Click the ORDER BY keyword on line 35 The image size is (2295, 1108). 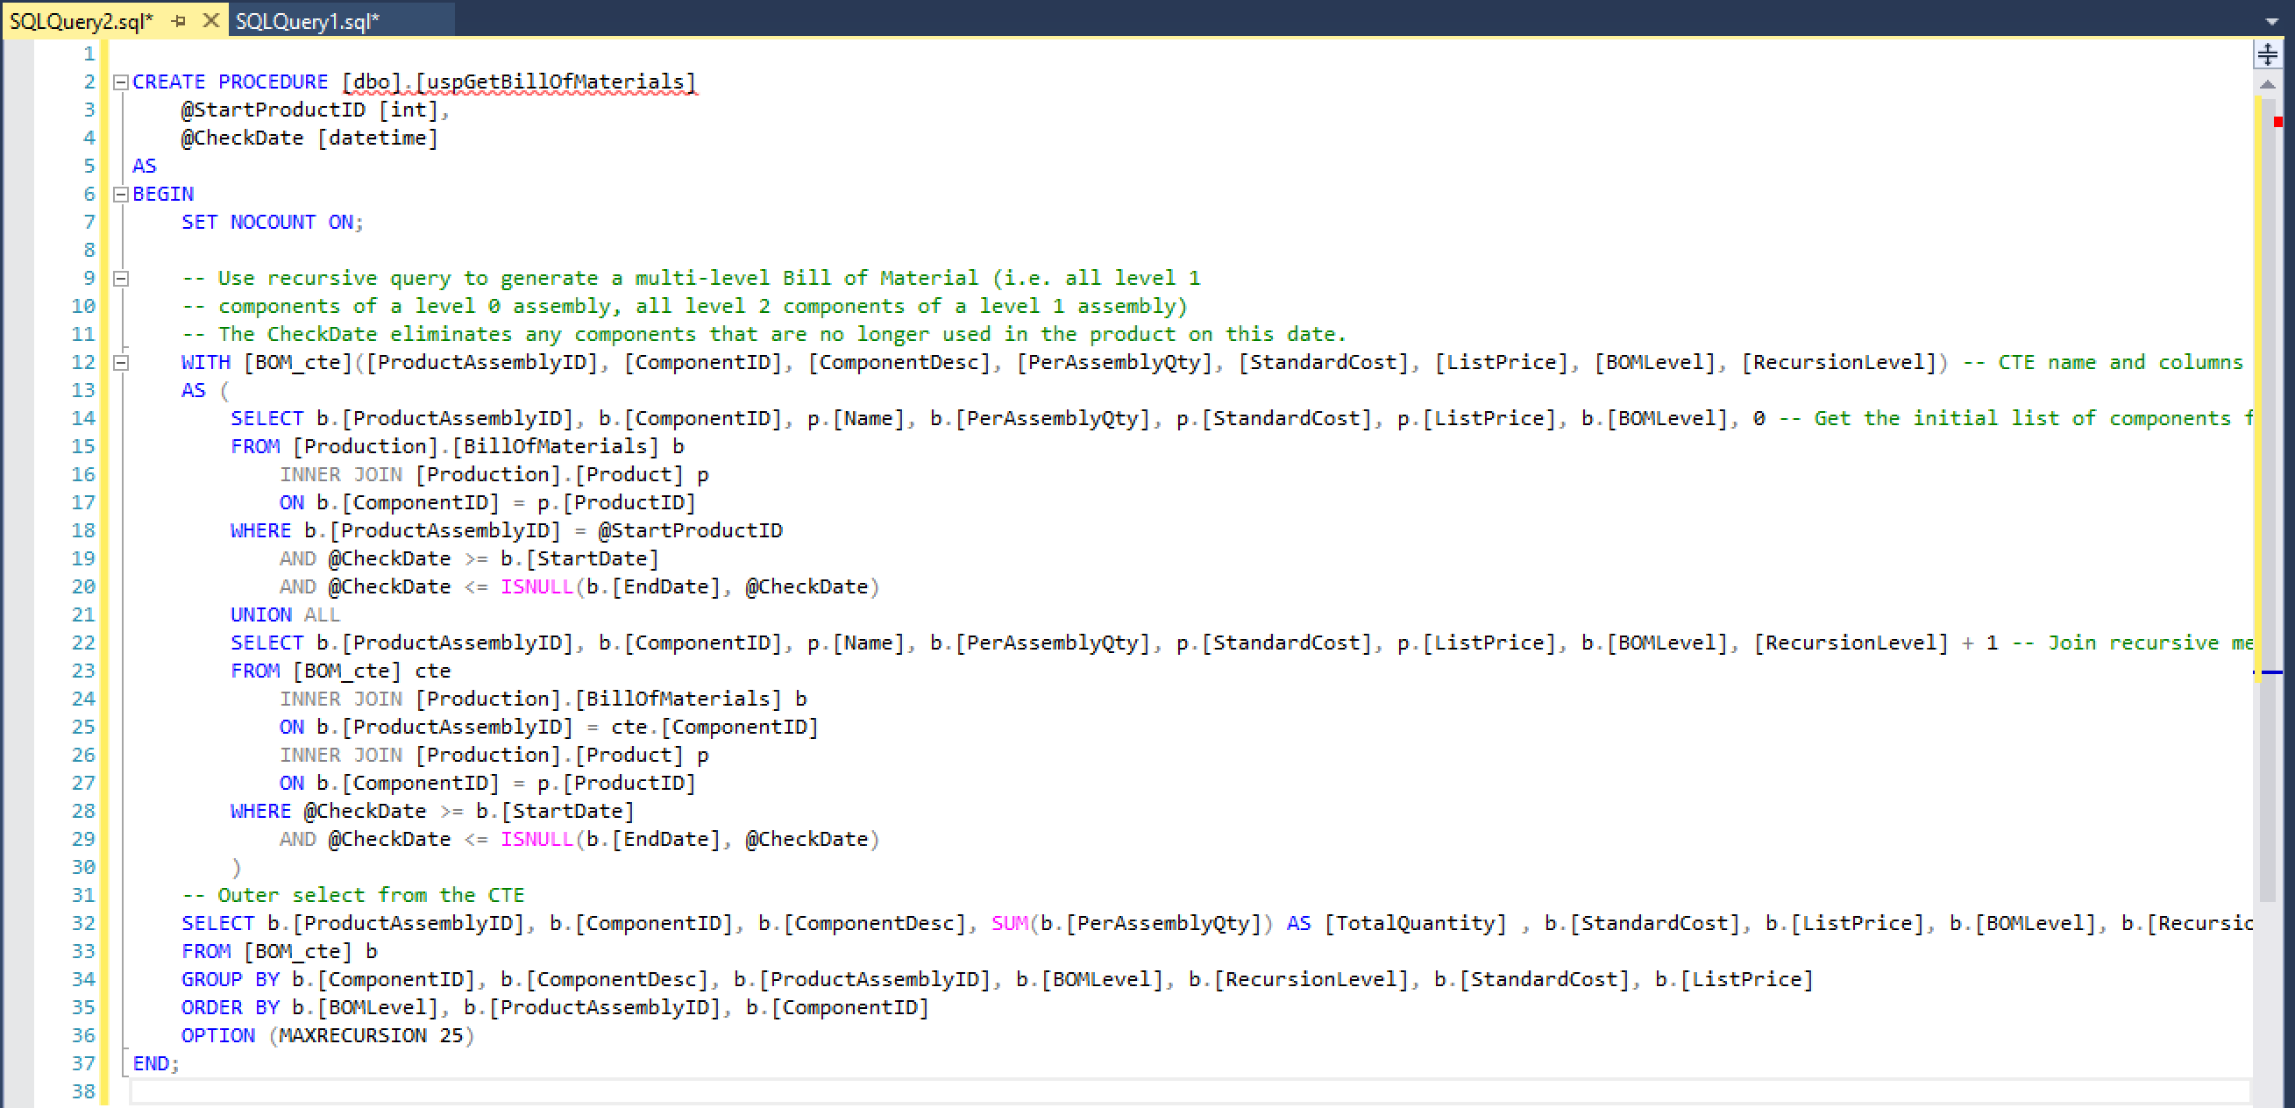pyautogui.click(x=230, y=1007)
